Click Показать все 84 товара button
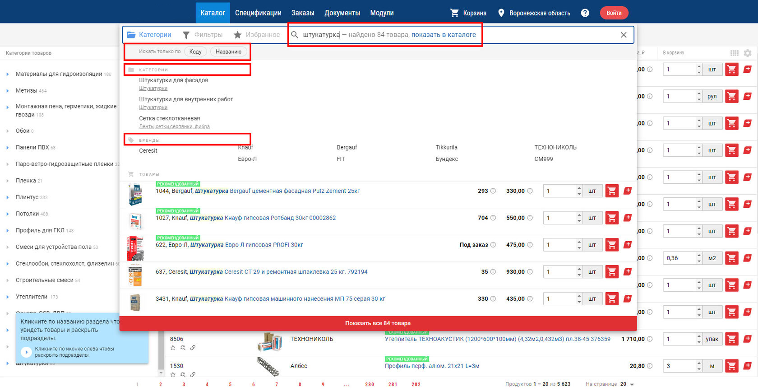Viewport: 758px width, 392px height. click(x=378, y=323)
